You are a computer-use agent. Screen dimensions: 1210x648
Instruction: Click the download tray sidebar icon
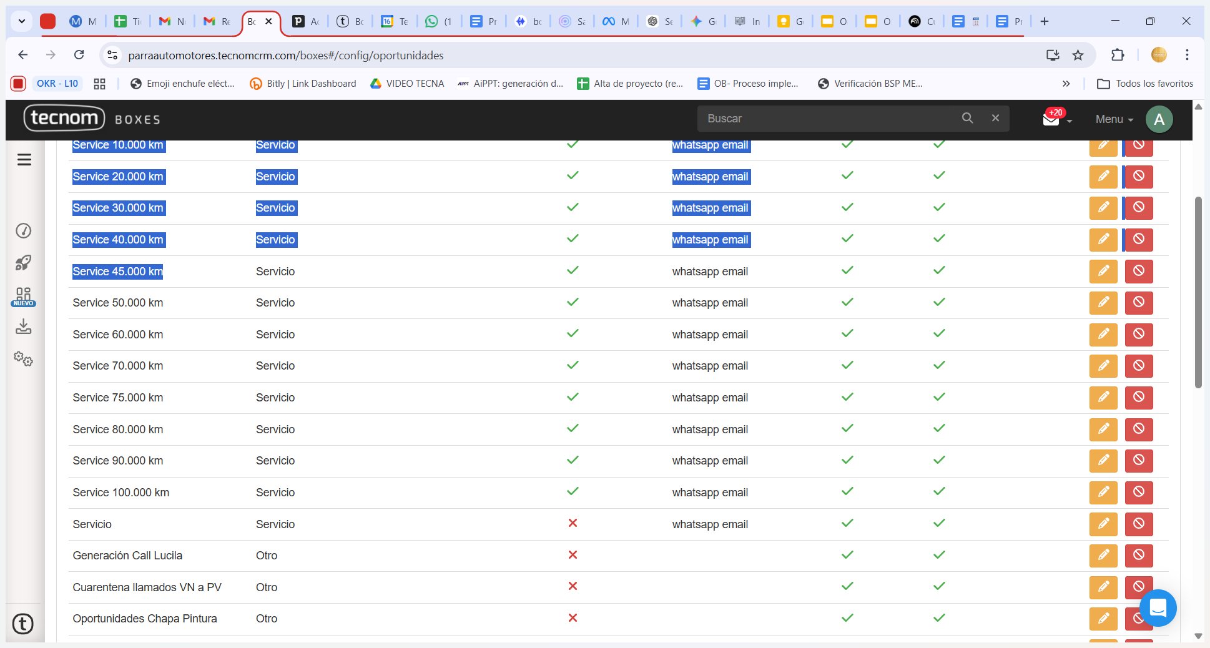click(24, 326)
